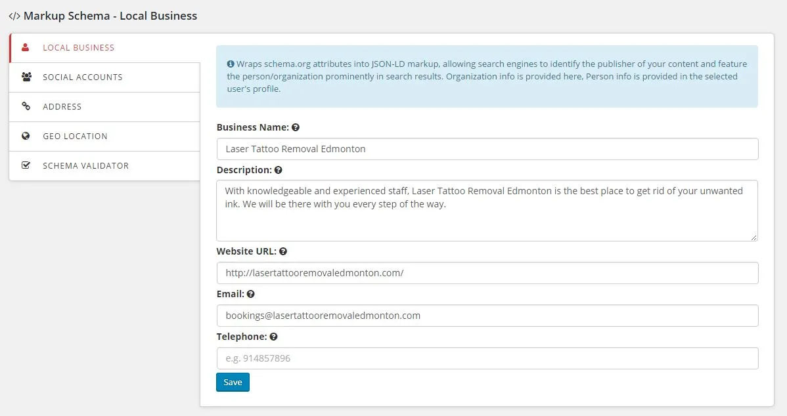787x416 pixels.
Task: Focus the Business Name input field
Action: click(487, 149)
